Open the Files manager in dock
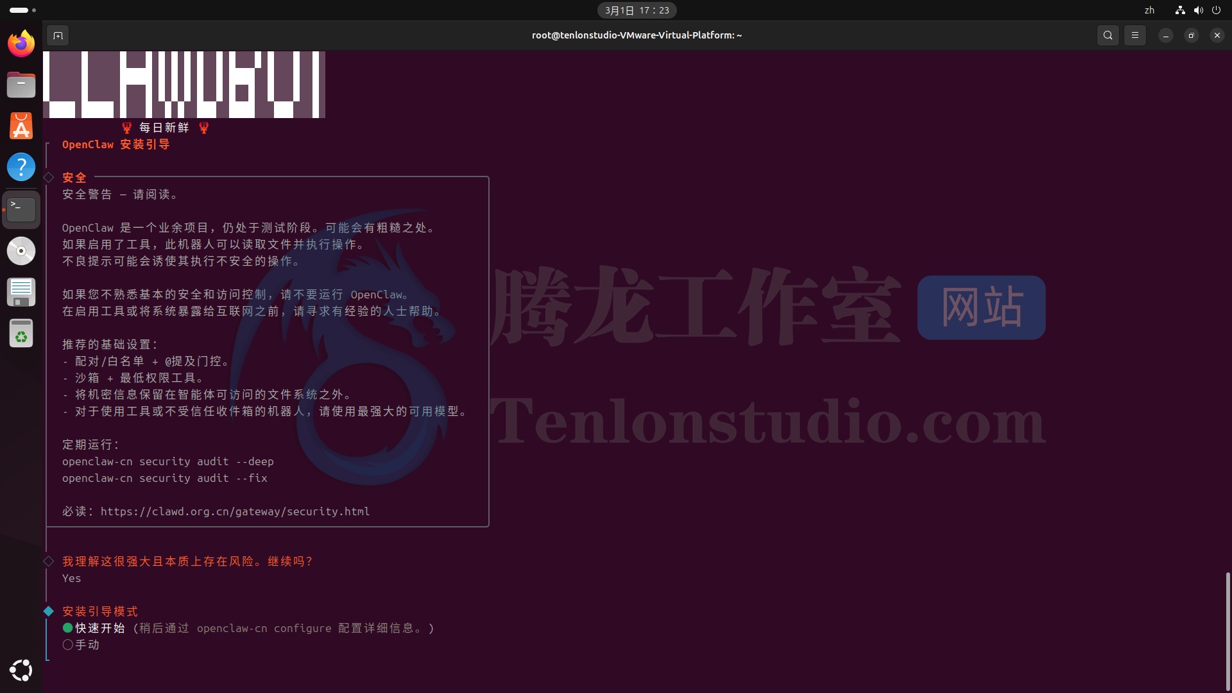Viewport: 1232px width, 693px height. tap(21, 85)
